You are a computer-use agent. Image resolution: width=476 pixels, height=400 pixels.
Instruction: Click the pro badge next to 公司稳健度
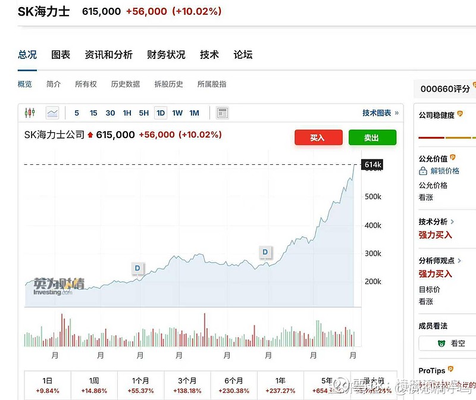point(460,115)
